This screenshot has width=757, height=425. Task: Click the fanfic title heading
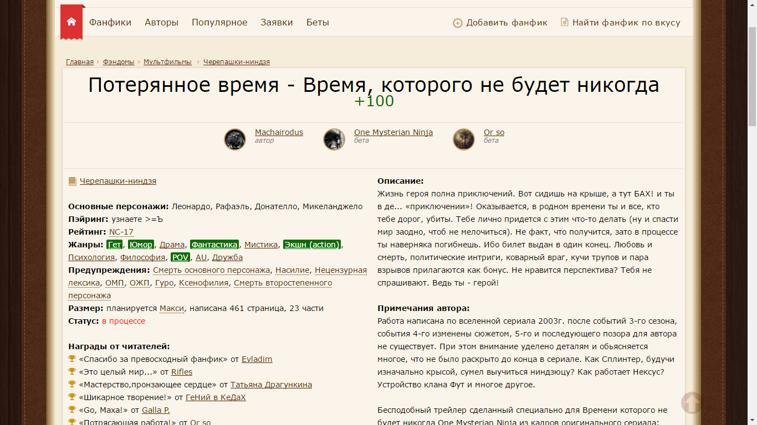(374, 85)
